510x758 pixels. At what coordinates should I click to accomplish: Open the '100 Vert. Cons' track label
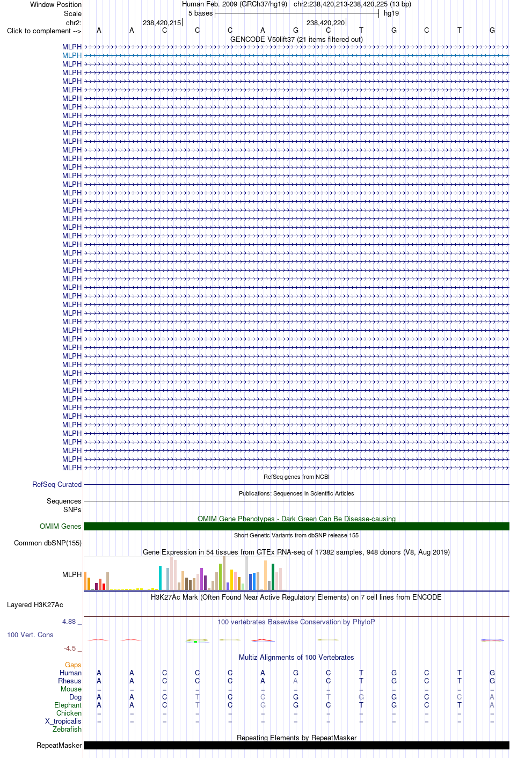[x=30, y=635]
